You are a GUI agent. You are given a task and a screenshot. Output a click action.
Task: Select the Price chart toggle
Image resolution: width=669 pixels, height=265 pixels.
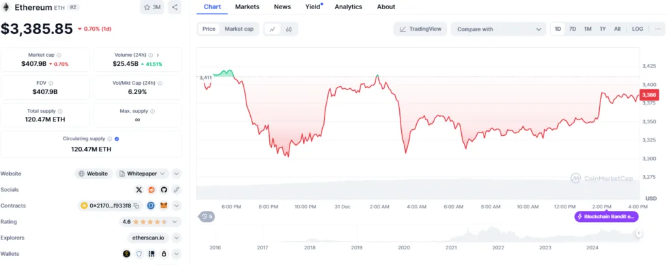208,29
